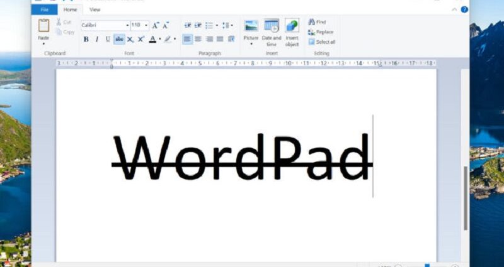Viewport: 504px width, 267px height.
Task: Open the File menu
Action: [44, 9]
